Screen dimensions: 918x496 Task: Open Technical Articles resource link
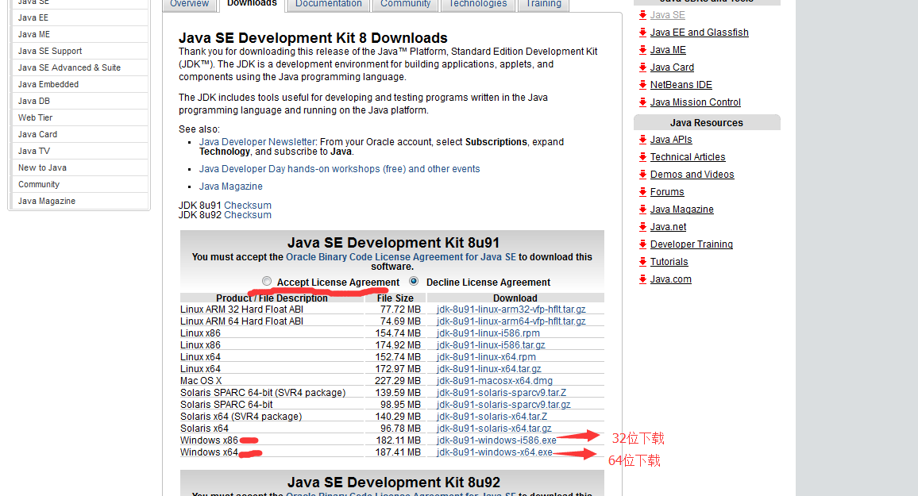(688, 157)
